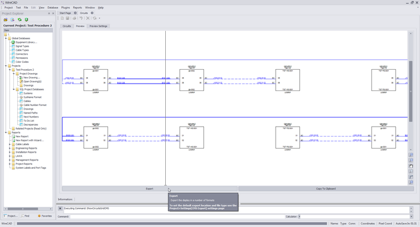The width and height of the screenshot is (420, 227).
Task: Click the Export button
Action: [150, 188]
